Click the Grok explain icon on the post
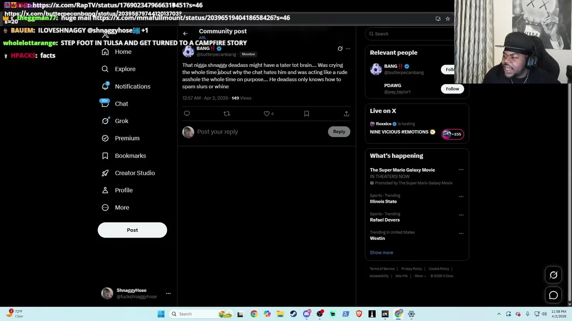The width and height of the screenshot is (572, 321). (x=340, y=49)
